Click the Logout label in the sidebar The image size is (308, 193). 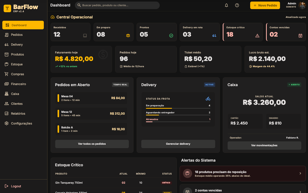click(16, 186)
